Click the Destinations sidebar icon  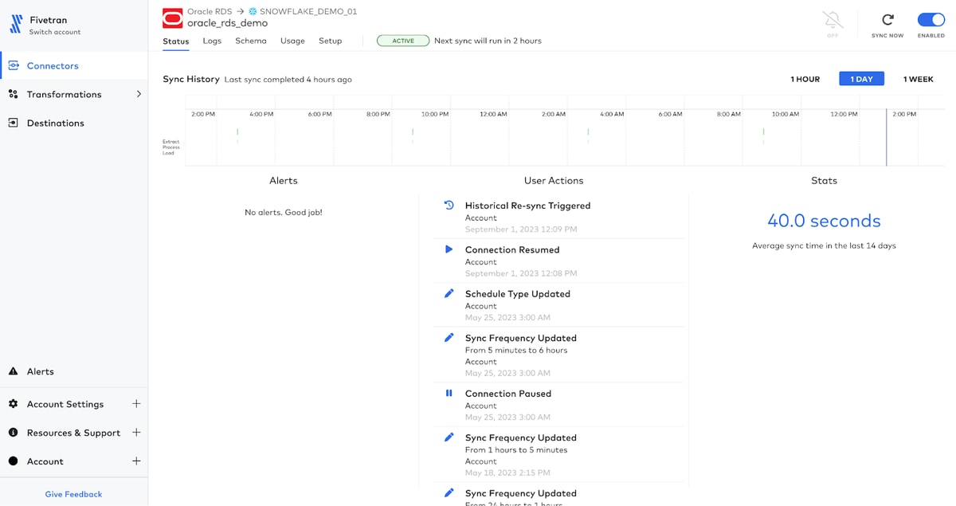click(x=14, y=123)
